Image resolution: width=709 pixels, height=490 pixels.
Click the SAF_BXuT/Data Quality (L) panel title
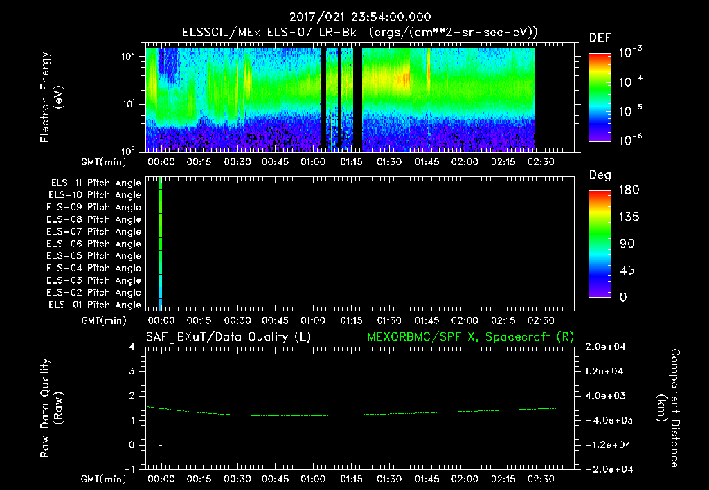[x=228, y=337]
